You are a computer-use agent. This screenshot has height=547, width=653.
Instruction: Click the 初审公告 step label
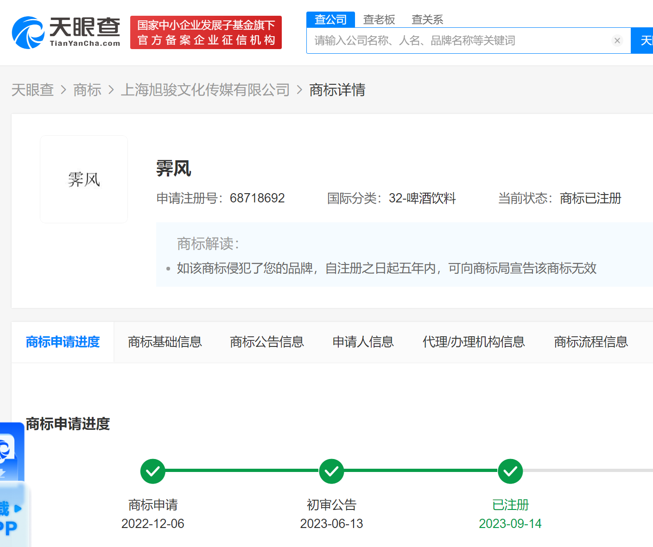[331, 505]
